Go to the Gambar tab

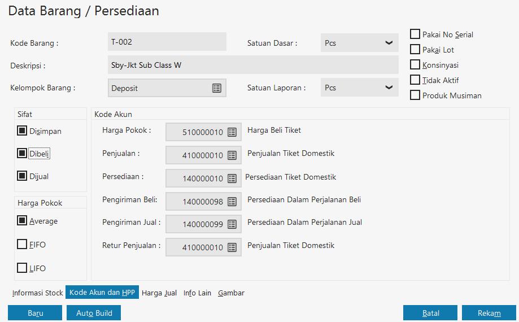pyautogui.click(x=231, y=293)
